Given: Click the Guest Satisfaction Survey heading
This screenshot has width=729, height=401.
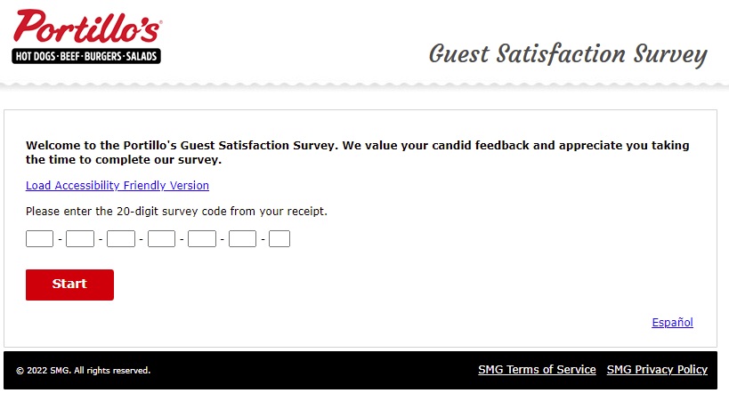Looking at the screenshot, I should pyautogui.click(x=568, y=55).
